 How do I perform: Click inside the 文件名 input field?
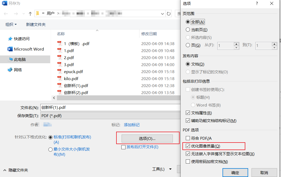103,107
